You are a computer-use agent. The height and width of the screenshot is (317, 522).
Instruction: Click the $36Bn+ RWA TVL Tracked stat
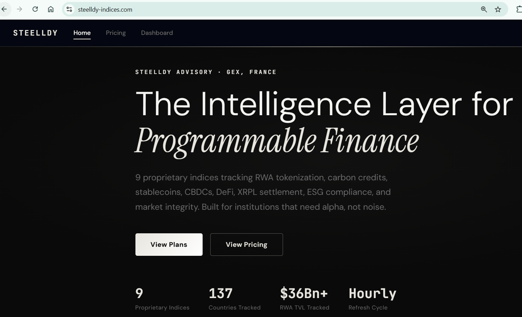pos(304,299)
